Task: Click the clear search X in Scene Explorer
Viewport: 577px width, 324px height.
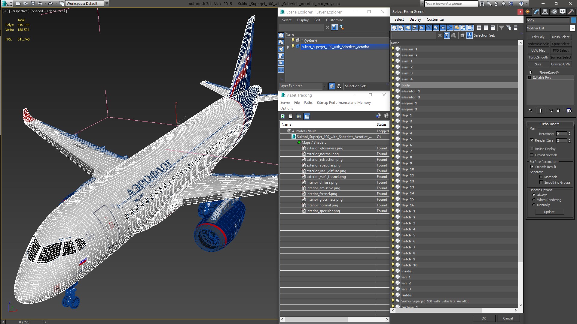Action: tap(327, 27)
